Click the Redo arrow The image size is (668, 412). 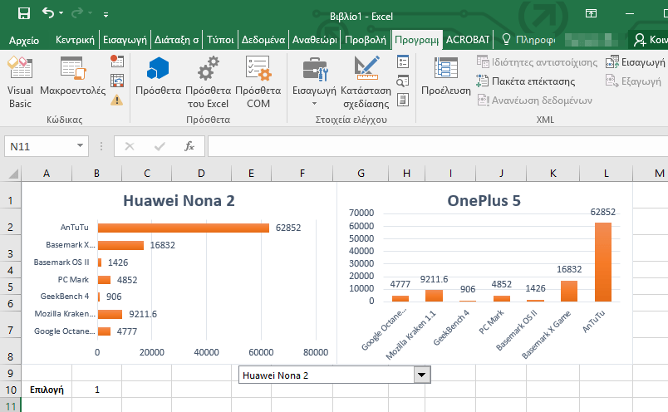tap(77, 13)
